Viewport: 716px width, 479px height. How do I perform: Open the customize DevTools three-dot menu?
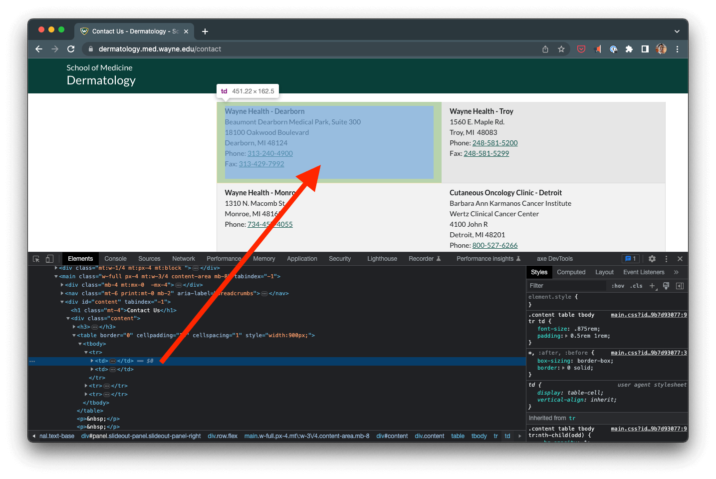[x=666, y=258]
